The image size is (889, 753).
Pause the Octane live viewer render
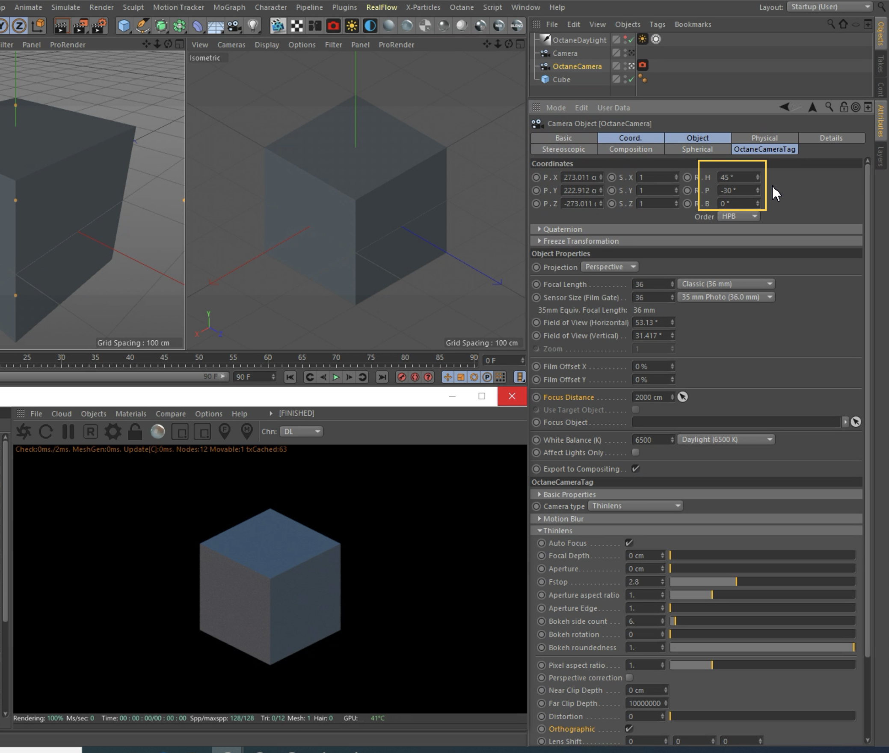pos(68,432)
